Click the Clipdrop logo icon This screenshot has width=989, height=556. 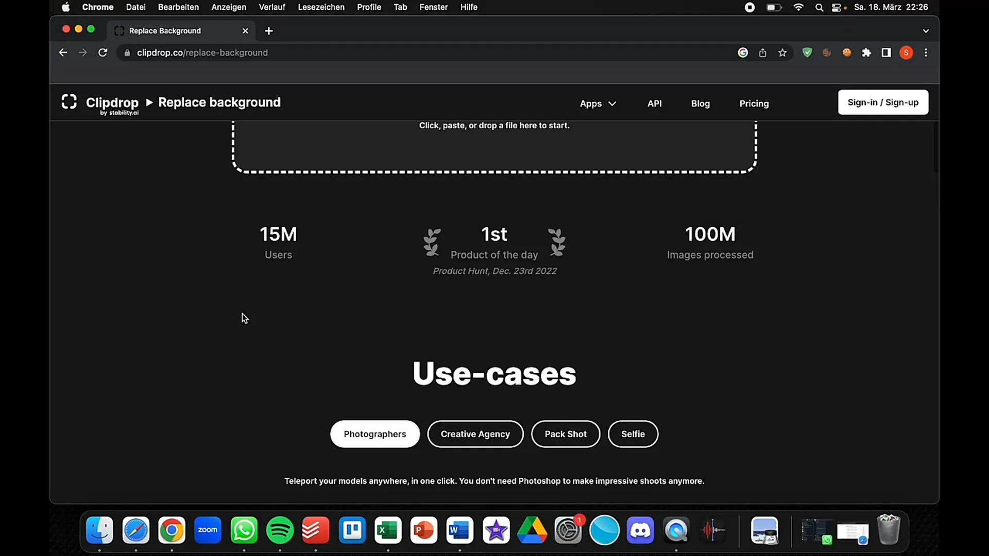coord(69,102)
